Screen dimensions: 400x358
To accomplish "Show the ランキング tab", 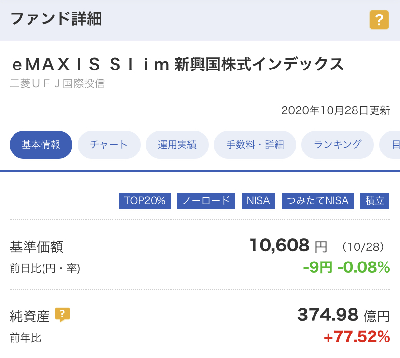I will pyautogui.click(x=338, y=144).
